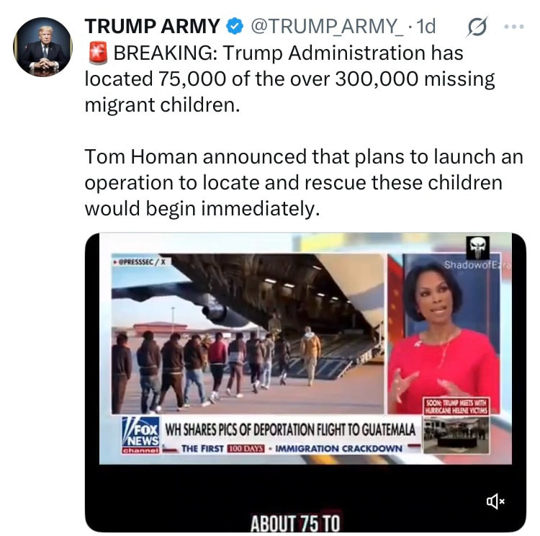The width and height of the screenshot is (540, 536).
Task: Open the three-dot more options menu
Action: [514, 27]
